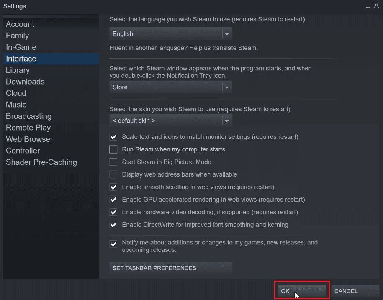Go to the Downloads section
383x300 pixels.
[25, 82]
